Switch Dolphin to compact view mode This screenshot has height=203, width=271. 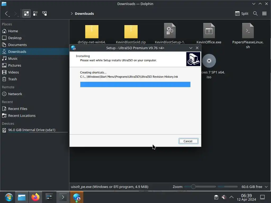[x=35, y=13]
